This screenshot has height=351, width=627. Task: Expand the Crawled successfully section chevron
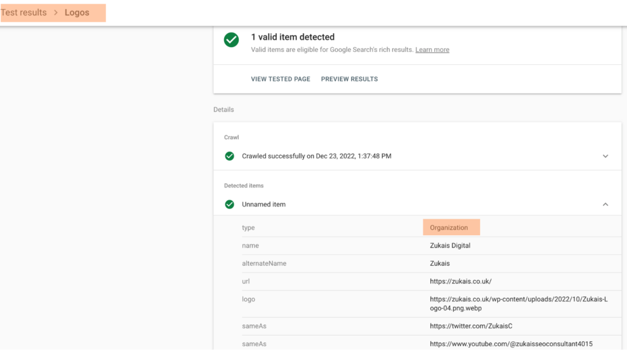(x=605, y=156)
